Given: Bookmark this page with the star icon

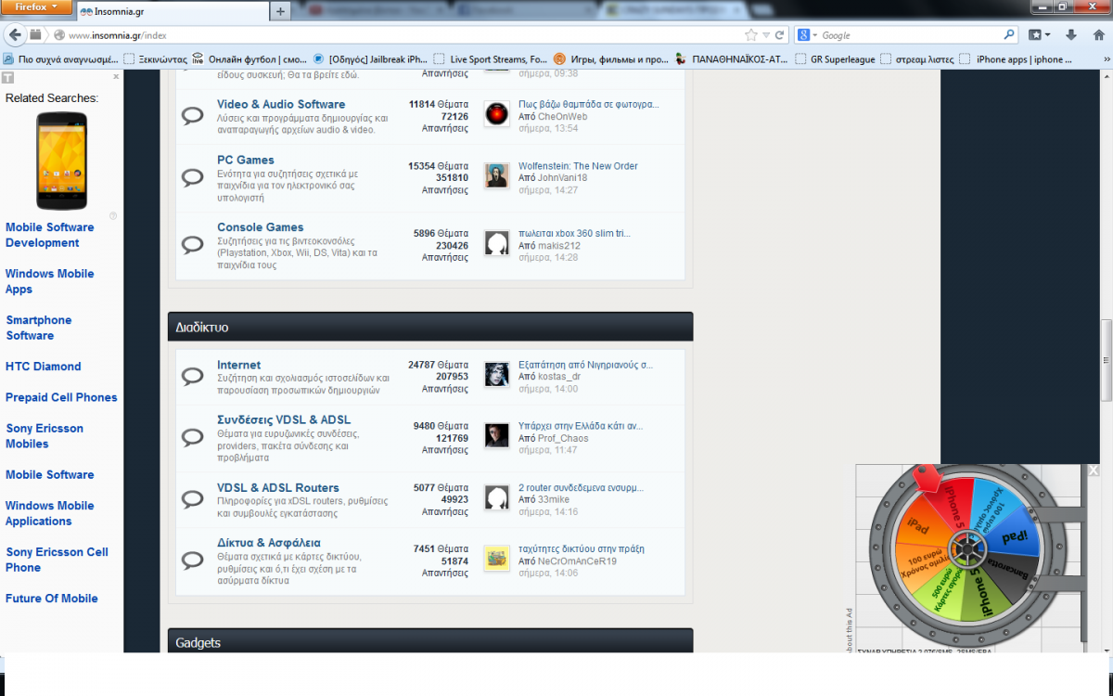Looking at the screenshot, I should click(750, 35).
